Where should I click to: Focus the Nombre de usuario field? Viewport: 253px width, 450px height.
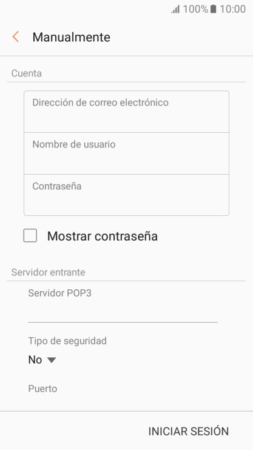pyautogui.click(x=126, y=153)
